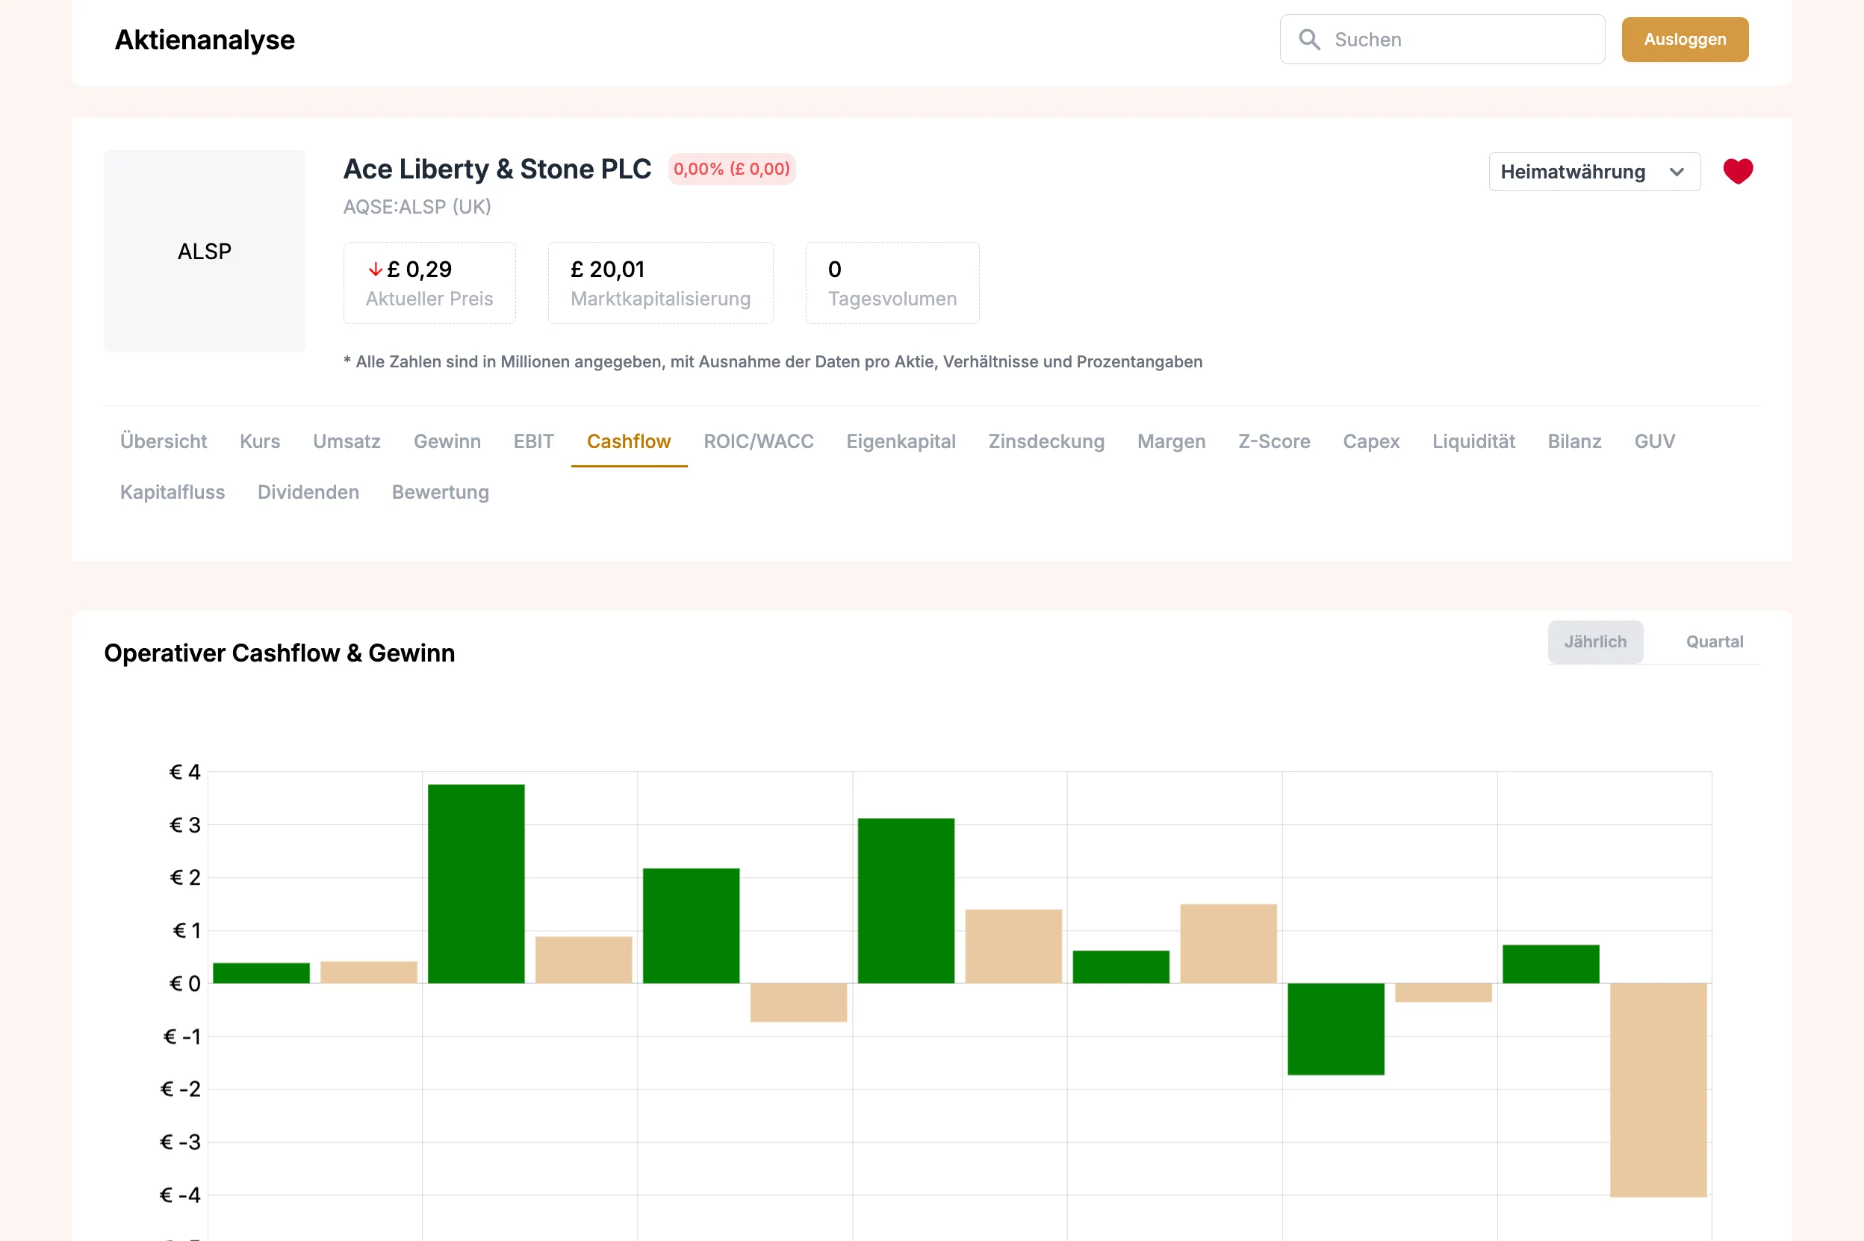The width and height of the screenshot is (1864, 1241).
Task: Click the Heimatwährung dropdown chevron arrow
Action: 1676,172
